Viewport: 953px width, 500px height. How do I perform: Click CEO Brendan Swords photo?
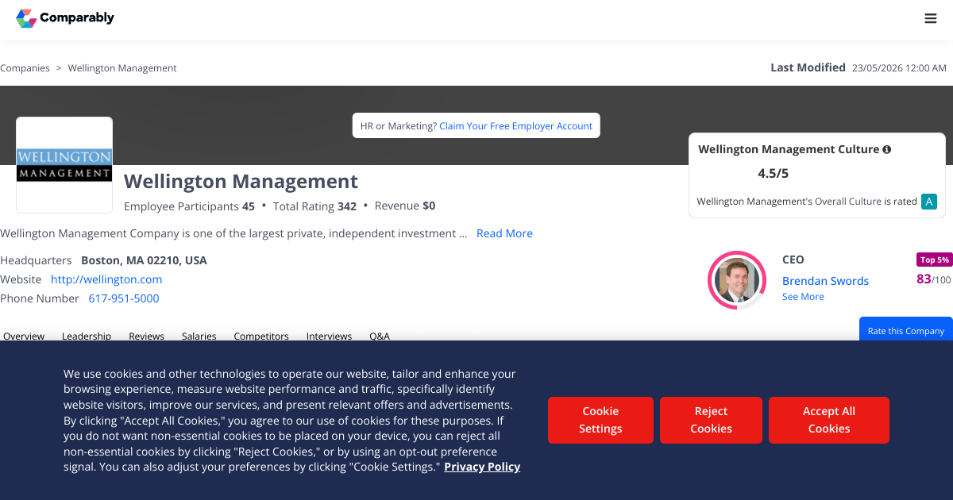pos(736,280)
